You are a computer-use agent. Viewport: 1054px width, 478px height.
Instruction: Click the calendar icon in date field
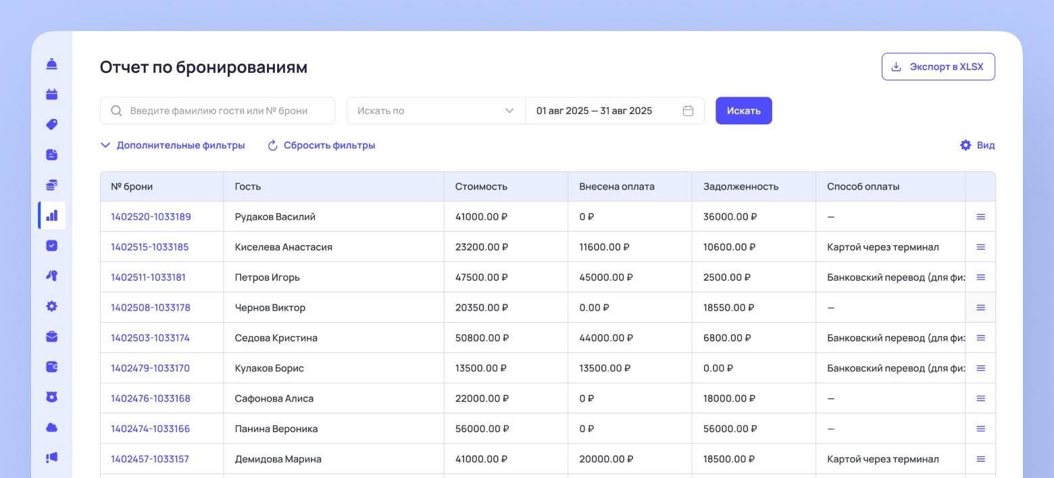pyautogui.click(x=688, y=111)
